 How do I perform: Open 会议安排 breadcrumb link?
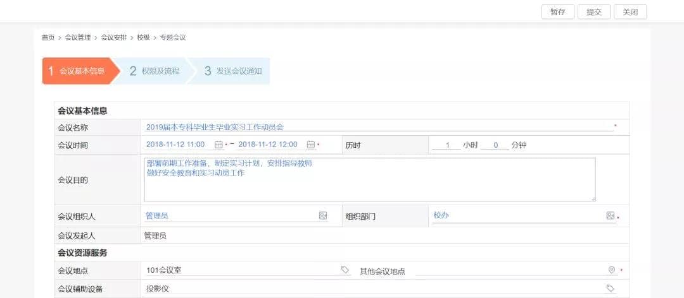114,38
